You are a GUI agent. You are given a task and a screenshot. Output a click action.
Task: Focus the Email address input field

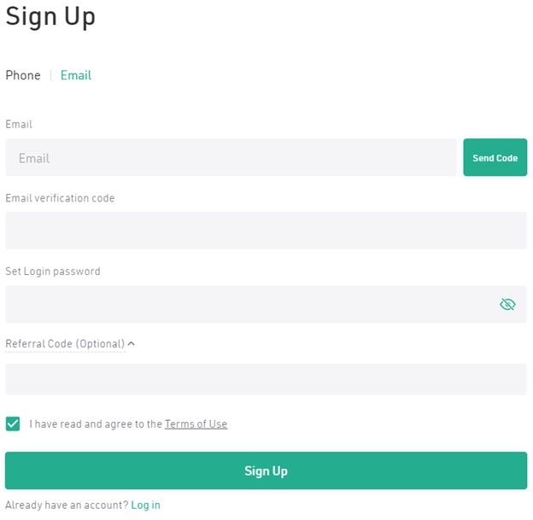click(231, 157)
